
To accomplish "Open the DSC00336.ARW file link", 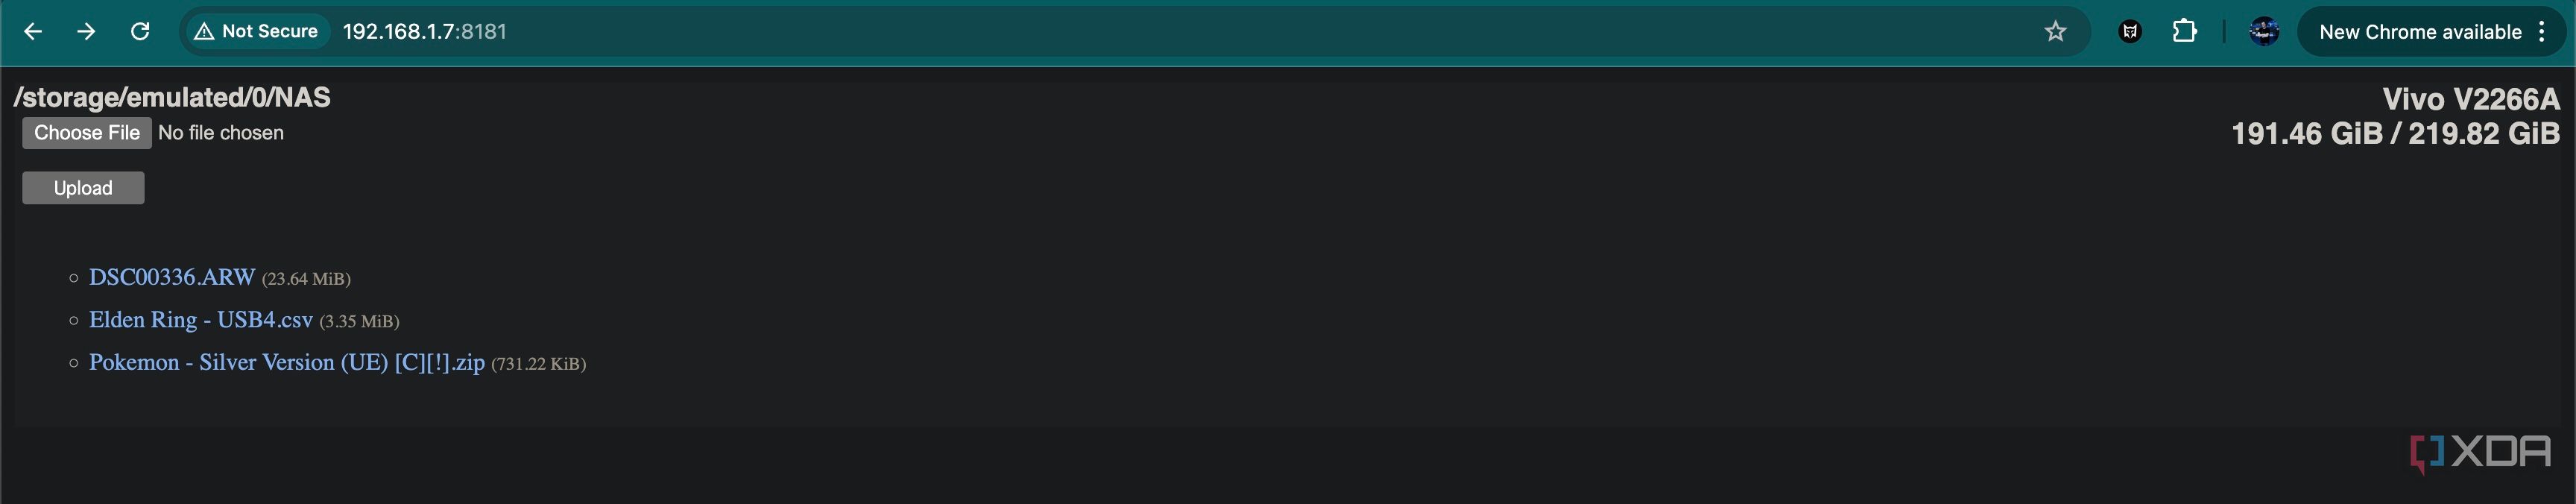I will (x=172, y=278).
